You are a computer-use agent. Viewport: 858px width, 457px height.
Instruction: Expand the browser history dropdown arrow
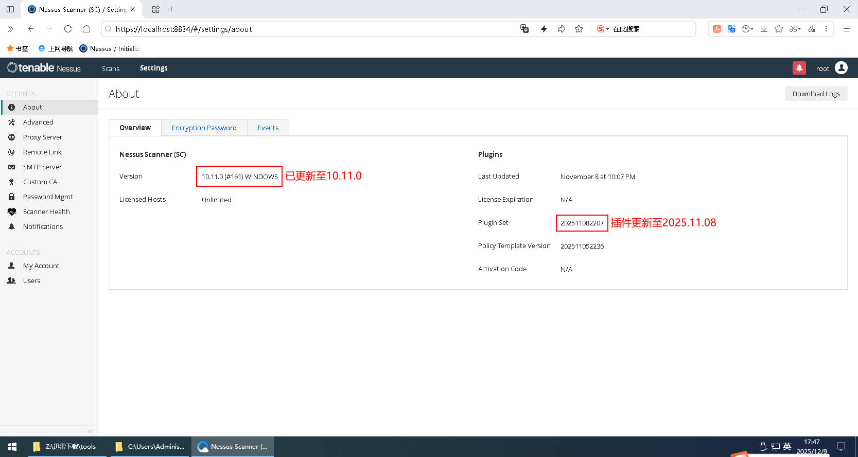pyautogui.click(x=752, y=29)
